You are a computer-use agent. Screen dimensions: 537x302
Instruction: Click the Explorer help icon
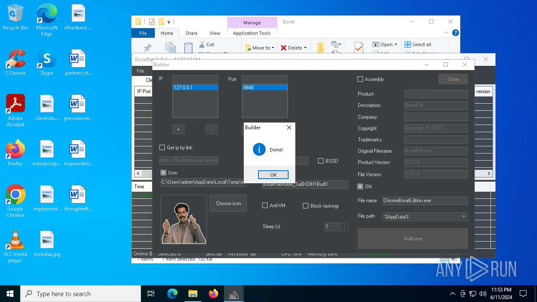(456, 33)
